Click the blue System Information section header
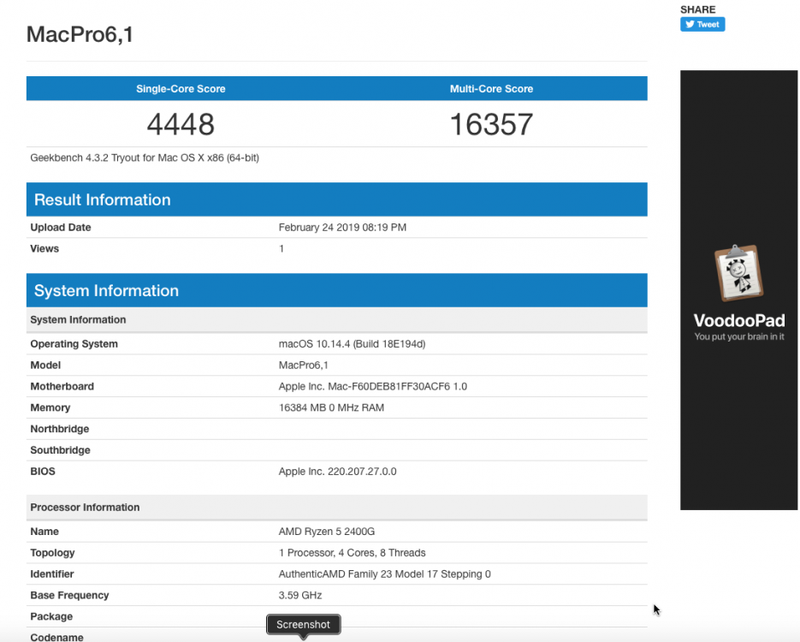 pos(337,290)
